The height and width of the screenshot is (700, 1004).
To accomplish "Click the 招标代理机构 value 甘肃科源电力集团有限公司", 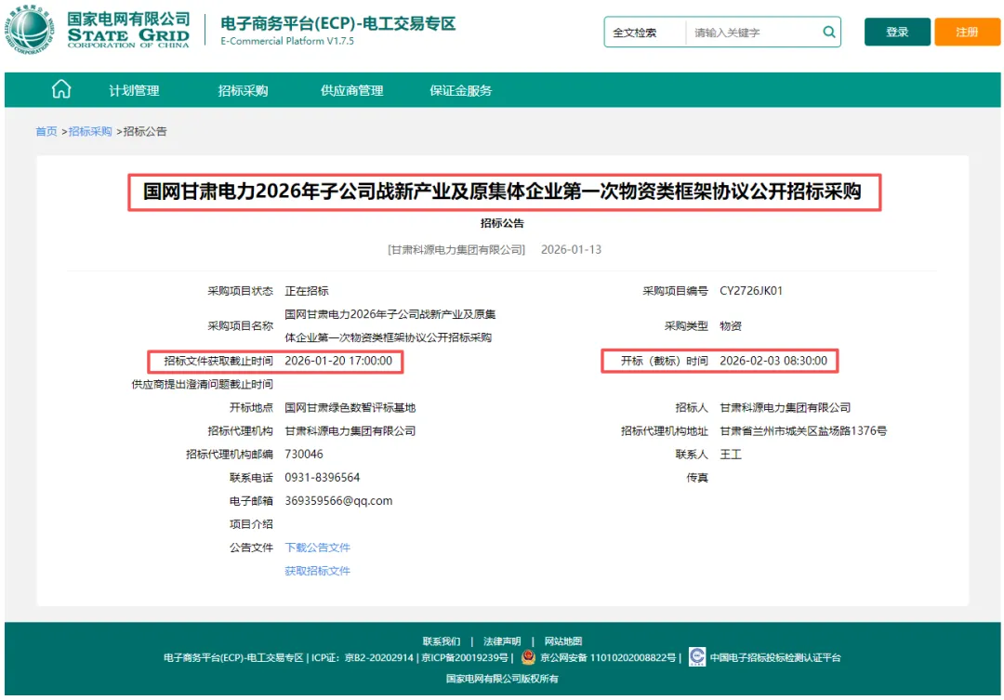I will (x=350, y=431).
